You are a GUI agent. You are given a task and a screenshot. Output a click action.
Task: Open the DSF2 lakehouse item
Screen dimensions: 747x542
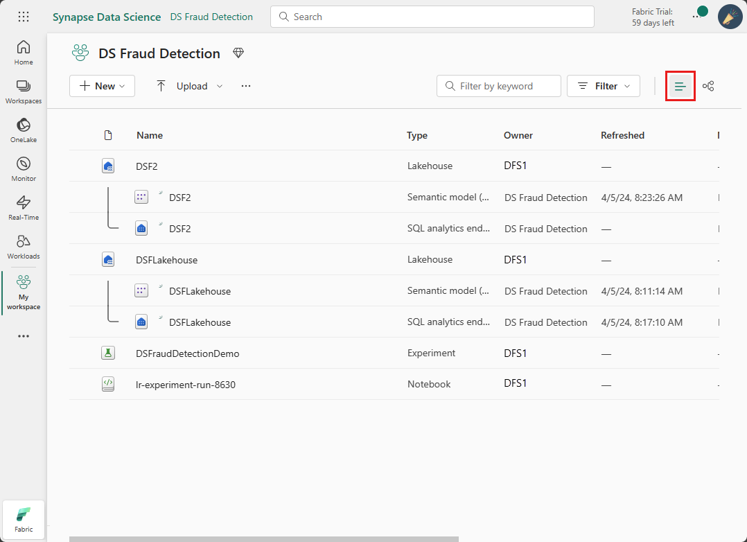tap(147, 166)
